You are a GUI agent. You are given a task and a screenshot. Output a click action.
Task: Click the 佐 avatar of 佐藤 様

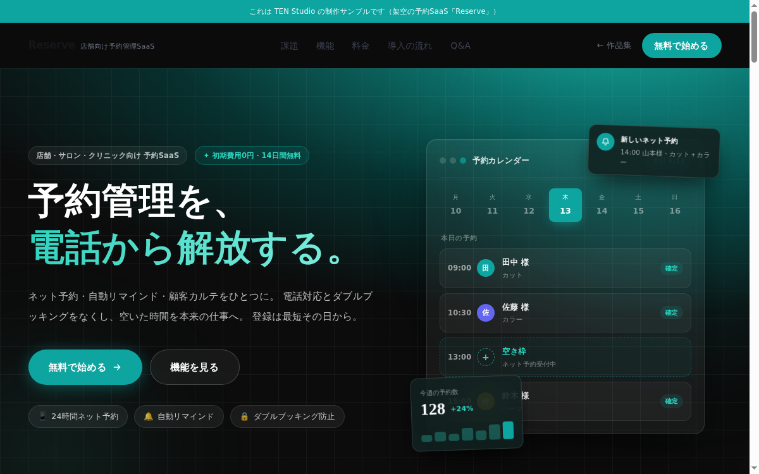pos(486,312)
